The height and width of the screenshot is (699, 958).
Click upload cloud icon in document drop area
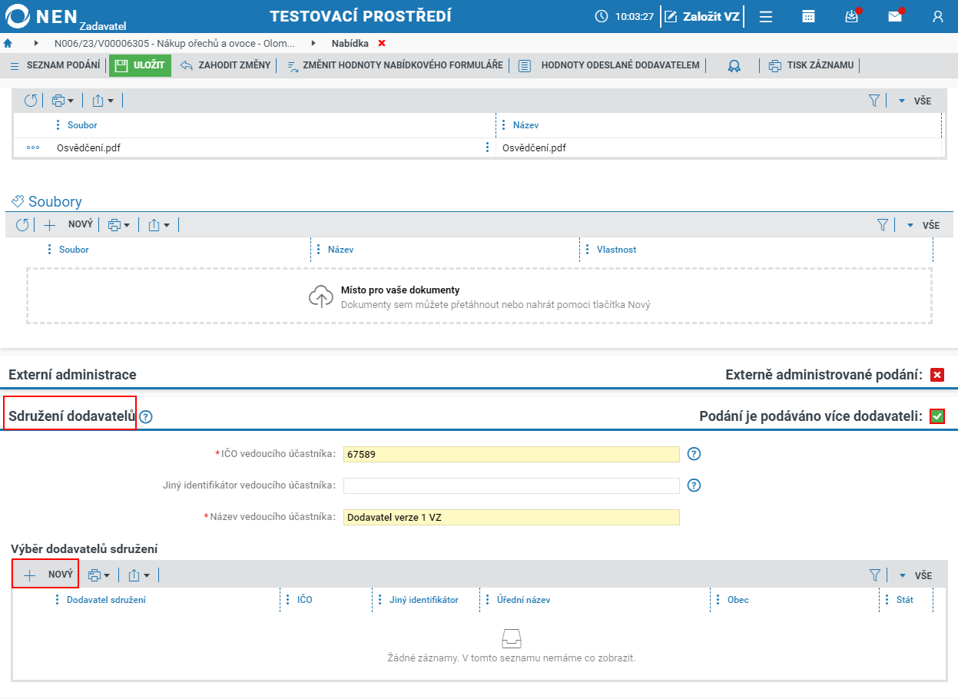coord(320,296)
